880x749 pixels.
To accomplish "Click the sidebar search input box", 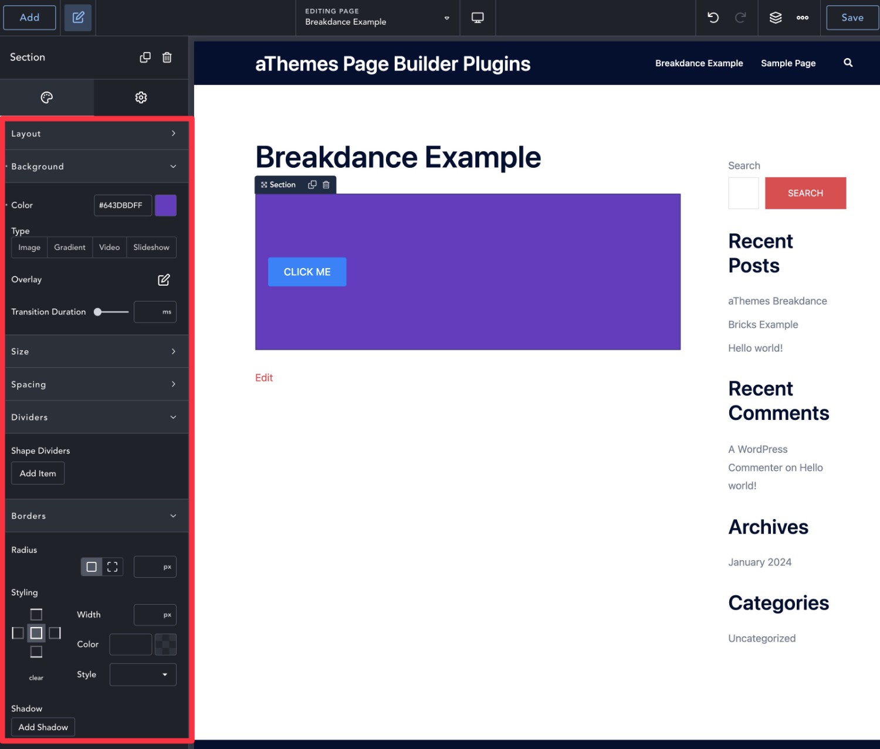I will [743, 193].
